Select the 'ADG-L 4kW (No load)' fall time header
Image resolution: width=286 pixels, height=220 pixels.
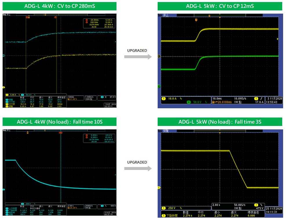coord(59,122)
